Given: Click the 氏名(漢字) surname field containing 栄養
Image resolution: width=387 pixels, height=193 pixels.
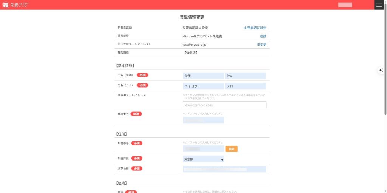Looking at the screenshot, I should [x=203, y=76].
